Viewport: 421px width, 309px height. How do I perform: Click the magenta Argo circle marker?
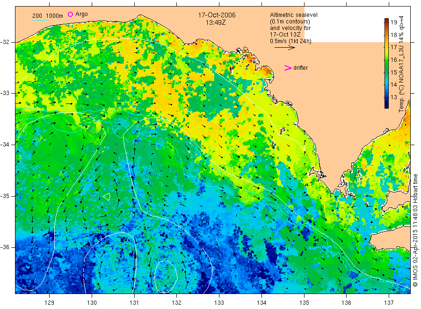point(70,14)
